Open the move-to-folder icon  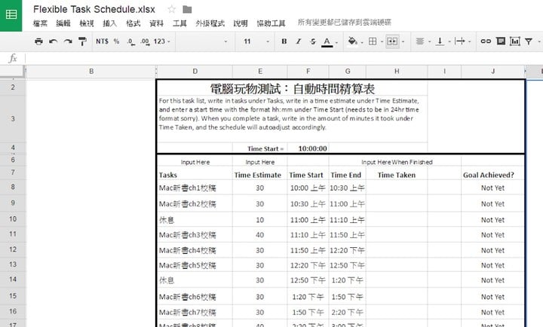[x=187, y=9]
